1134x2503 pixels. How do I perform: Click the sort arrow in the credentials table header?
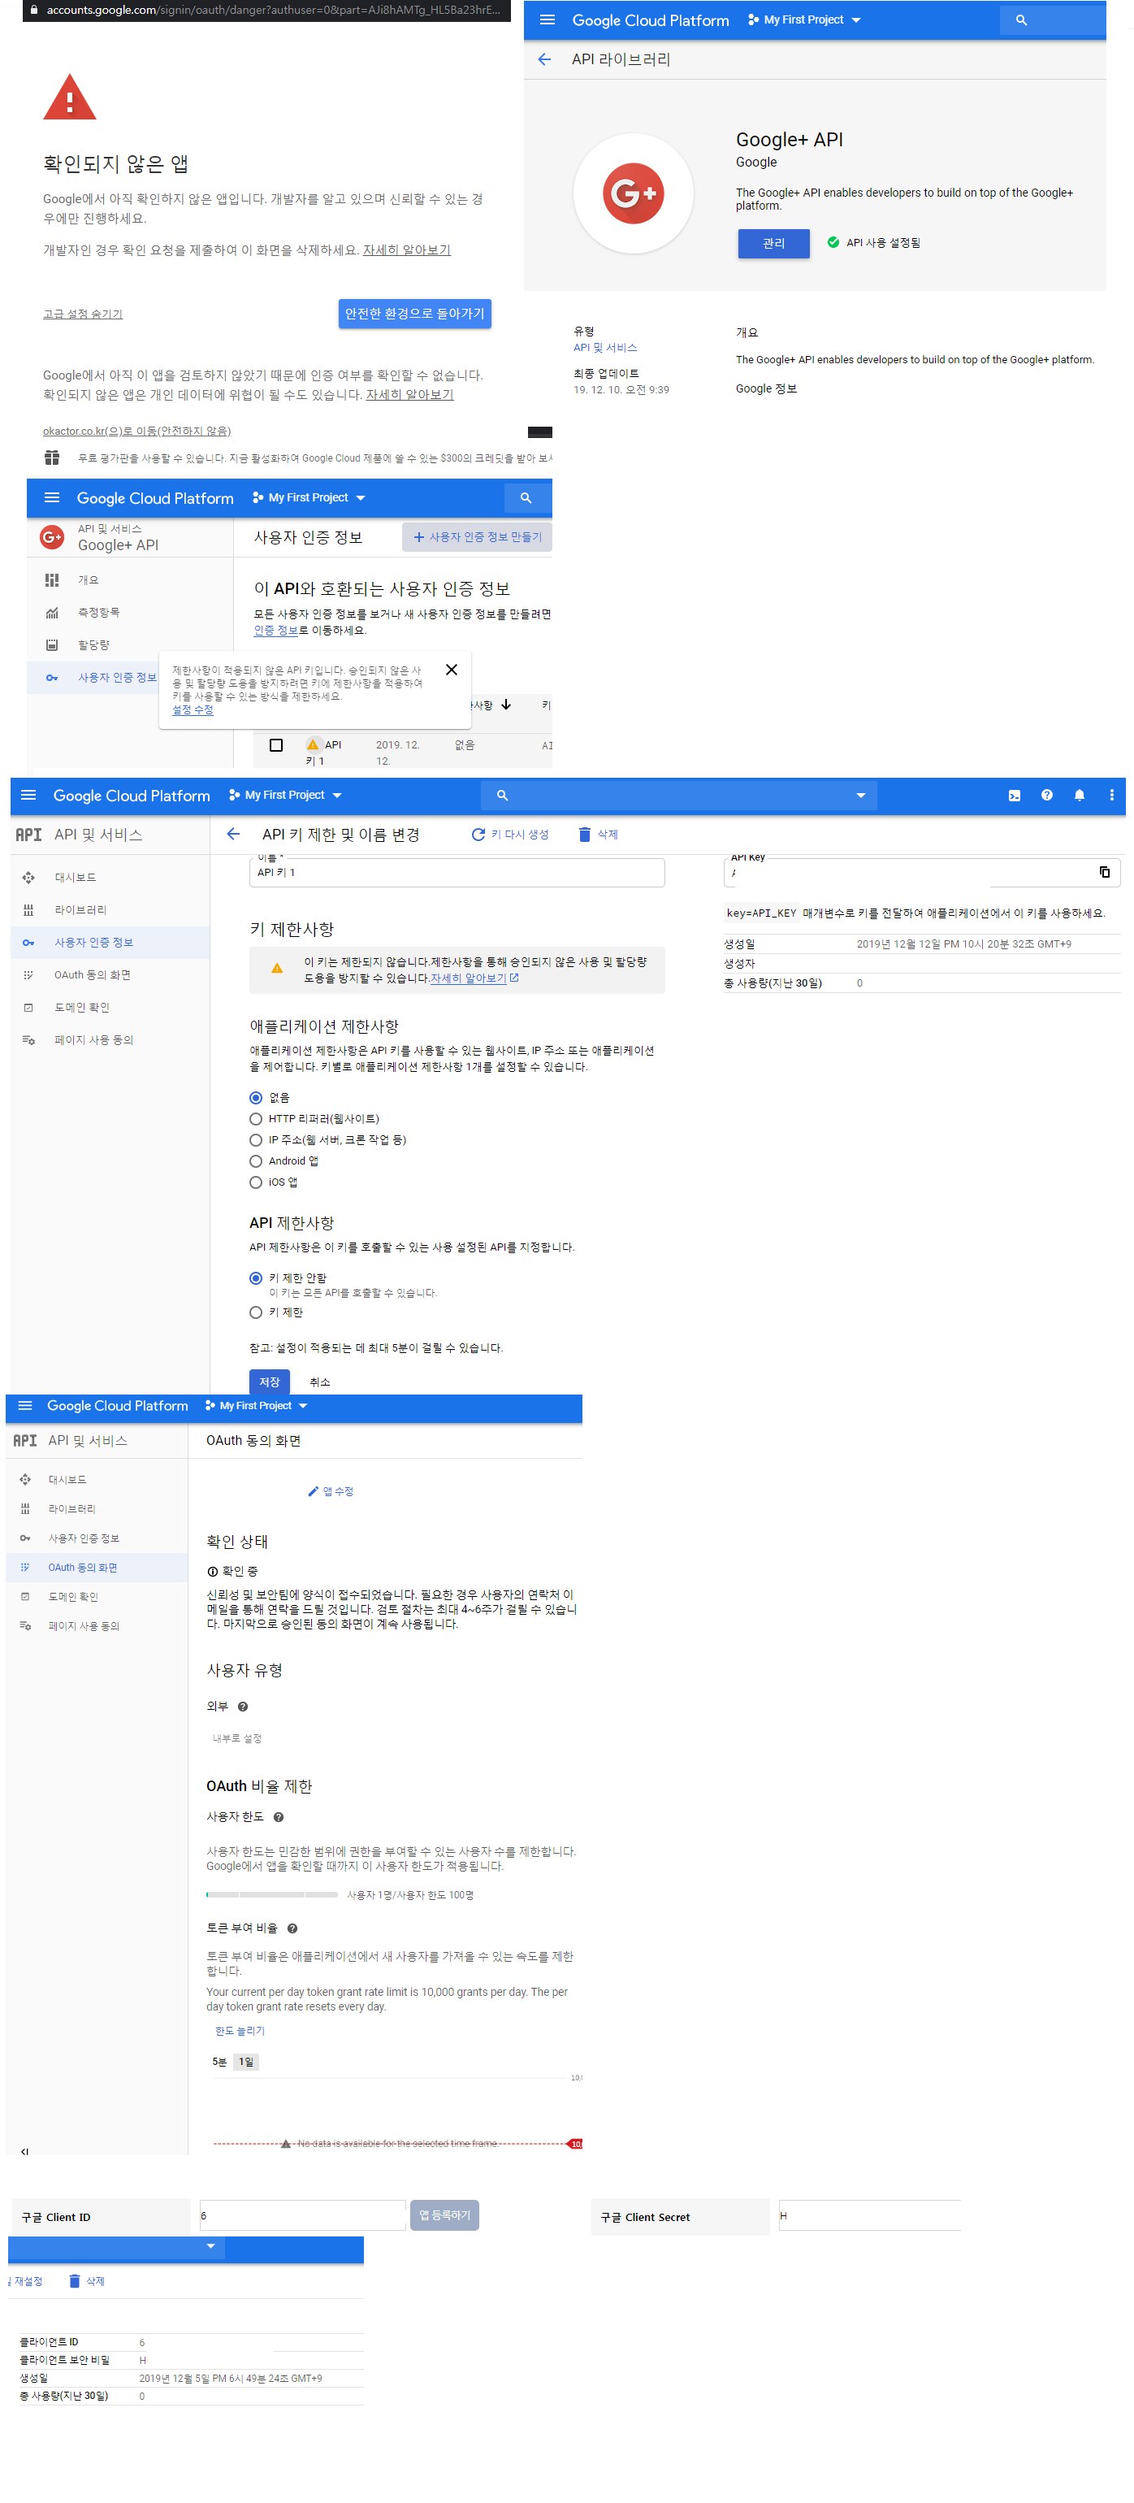coord(506,705)
